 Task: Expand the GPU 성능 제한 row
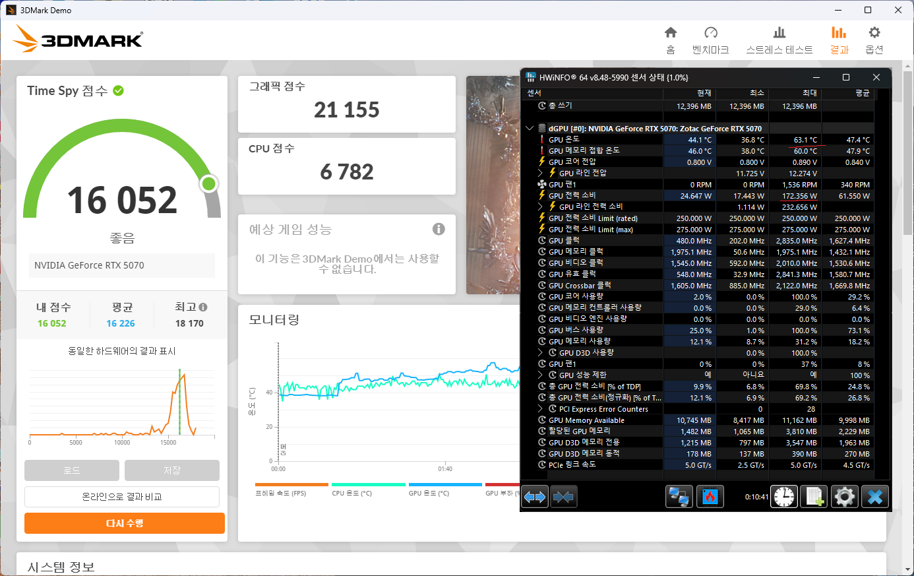coord(541,375)
